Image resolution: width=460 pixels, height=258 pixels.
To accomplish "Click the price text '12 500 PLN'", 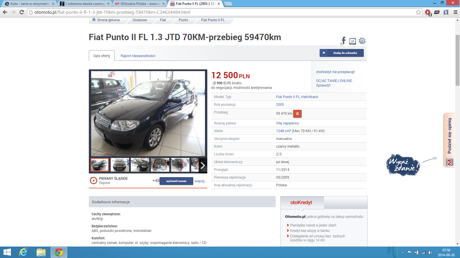I will (x=231, y=75).
